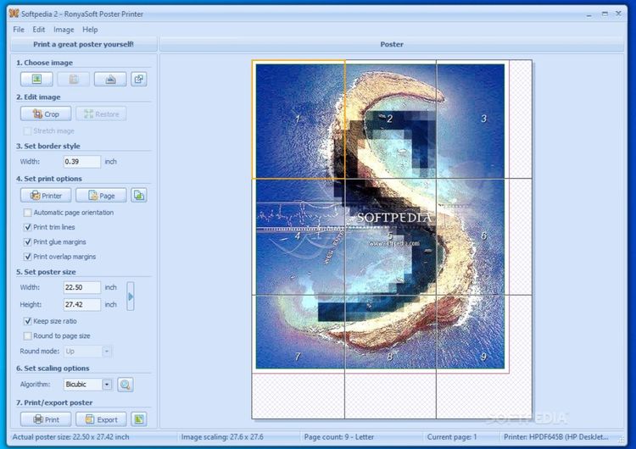Screen dimensions: 636x449
Task: Click 'Page count: 9 - Letter' status text
Action: 339,437
